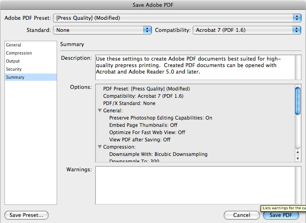This screenshot has height=223, width=306.
Task: Click 'View PDF after Saving: Off' line
Action: [x=140, y=140]
